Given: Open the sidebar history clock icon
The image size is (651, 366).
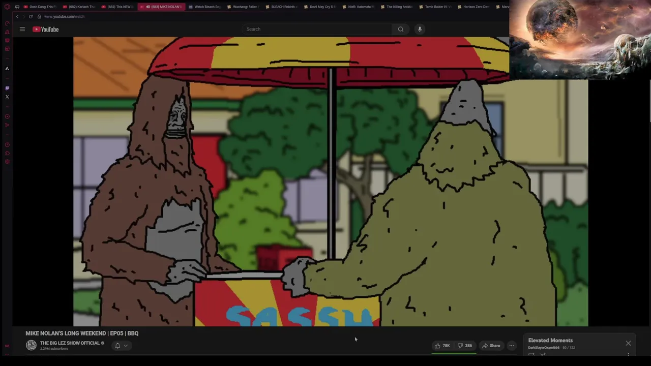Looking at the screenshot, I should pos(7,145).
